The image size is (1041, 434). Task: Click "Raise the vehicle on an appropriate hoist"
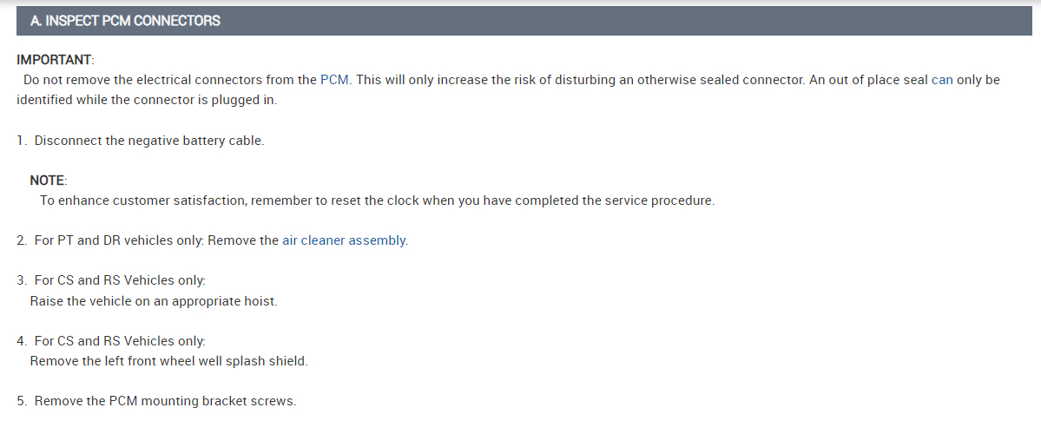pos(154,301)
